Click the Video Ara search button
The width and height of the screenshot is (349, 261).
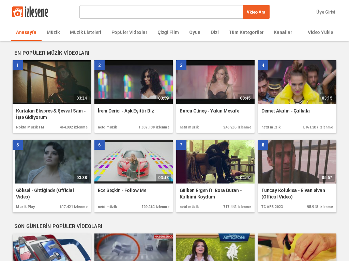click(x=256, y=12)
